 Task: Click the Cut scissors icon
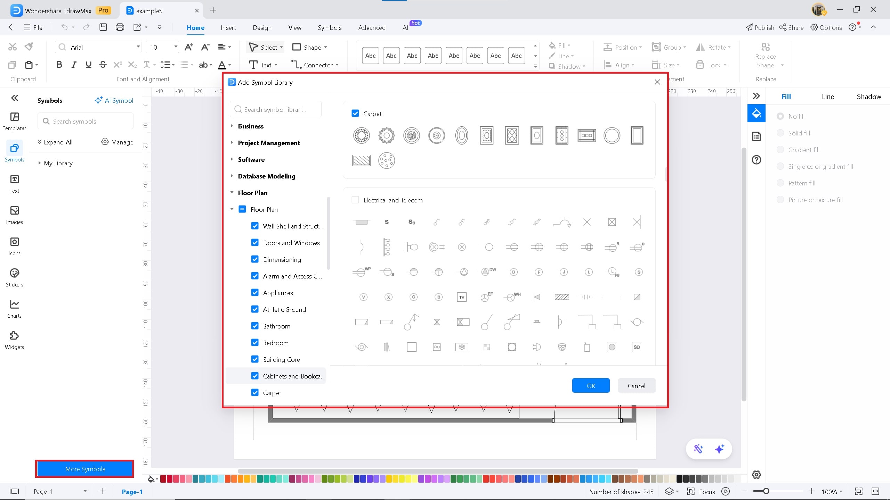13,47
